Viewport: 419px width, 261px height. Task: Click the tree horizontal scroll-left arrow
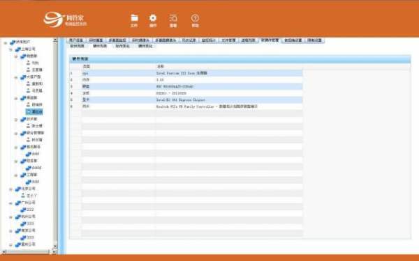tap(4, 251)
